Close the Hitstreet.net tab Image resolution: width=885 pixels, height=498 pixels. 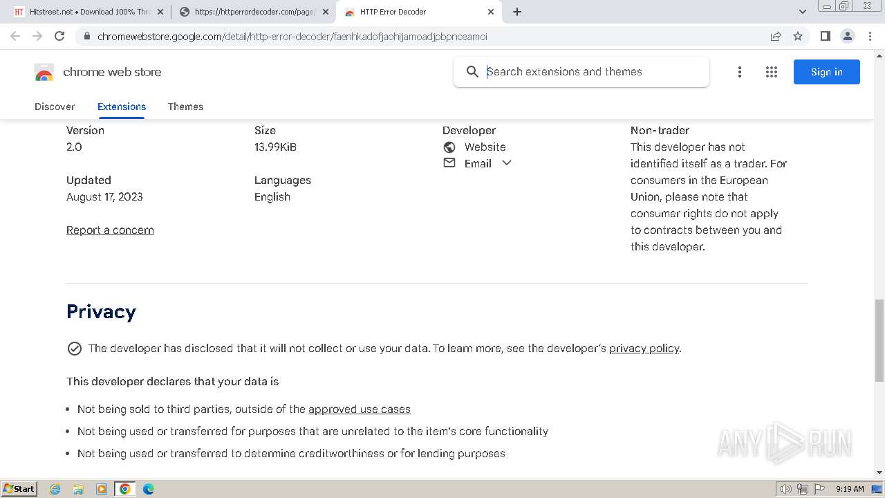[x=160, y=12]
